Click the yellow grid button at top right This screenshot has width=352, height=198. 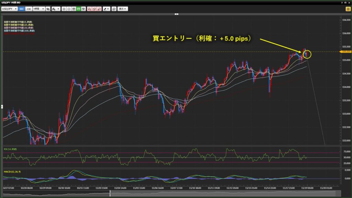click(x=348, y=9)
